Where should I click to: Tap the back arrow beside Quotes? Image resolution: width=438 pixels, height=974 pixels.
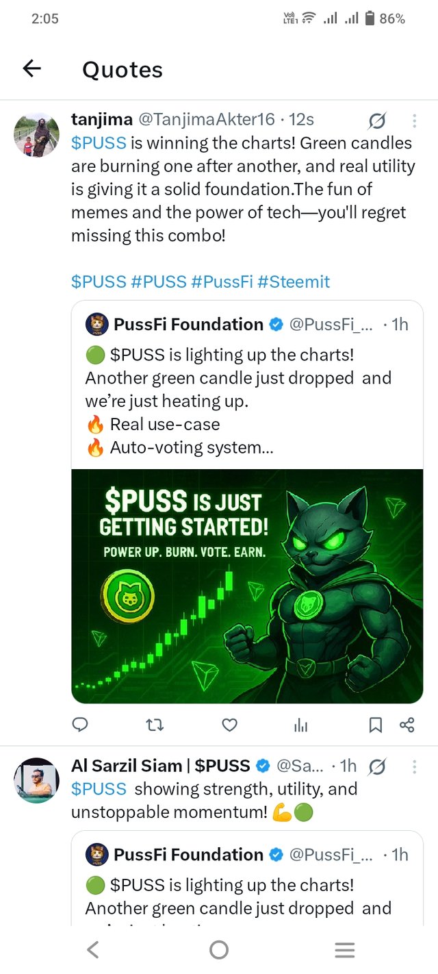31,68
